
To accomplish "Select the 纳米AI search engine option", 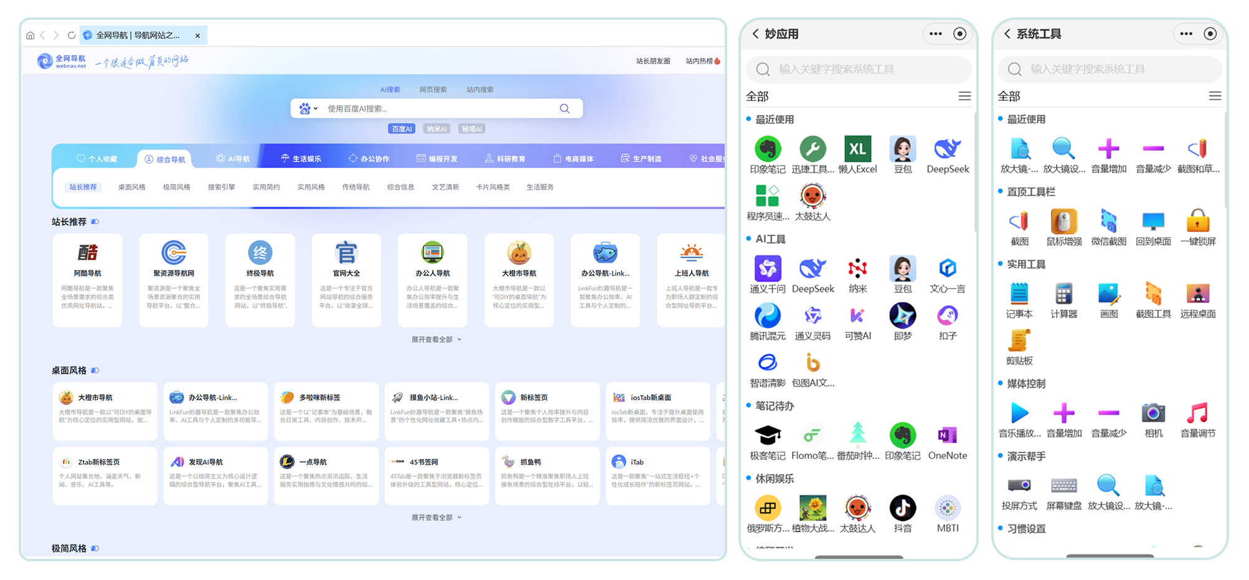I will point(436,128).
